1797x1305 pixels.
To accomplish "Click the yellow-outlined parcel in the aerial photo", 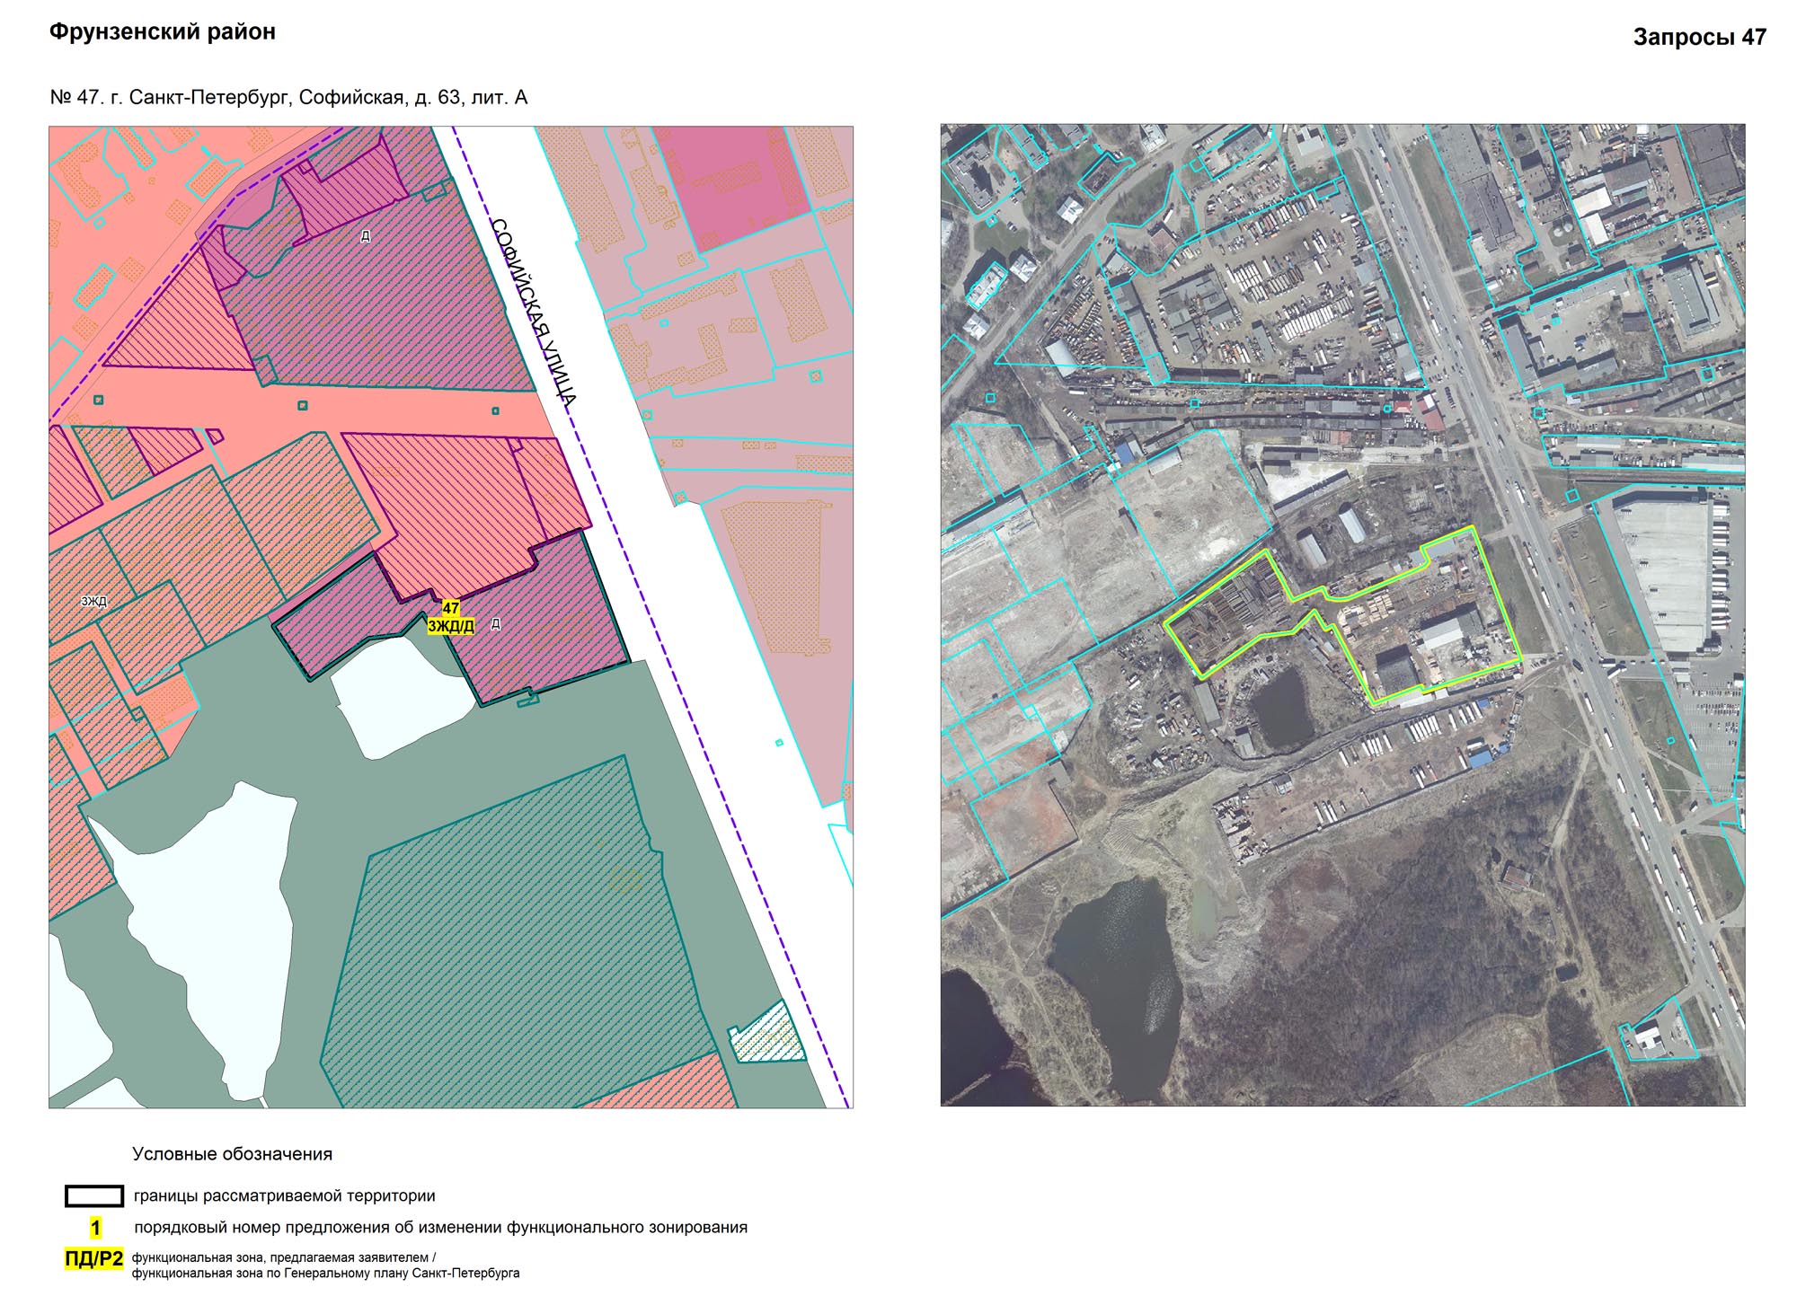I will 1420,620.
